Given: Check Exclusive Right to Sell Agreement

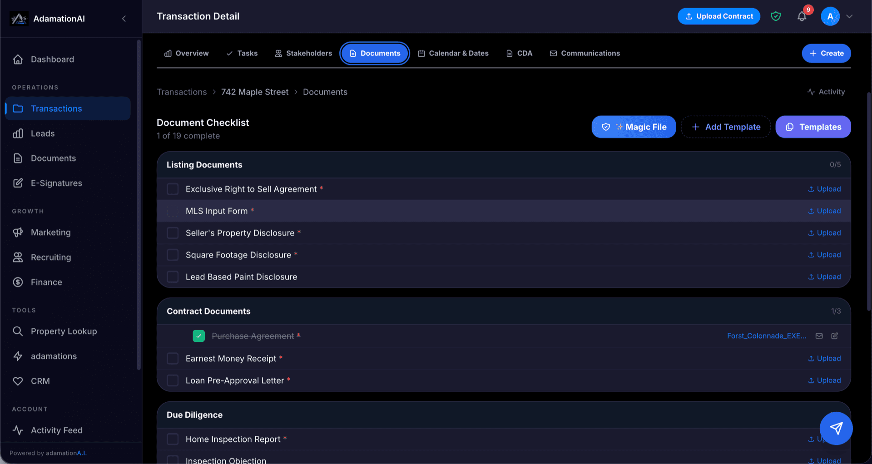Looking at the screenshot, I should pyautogui.click(x=173, y=189).
